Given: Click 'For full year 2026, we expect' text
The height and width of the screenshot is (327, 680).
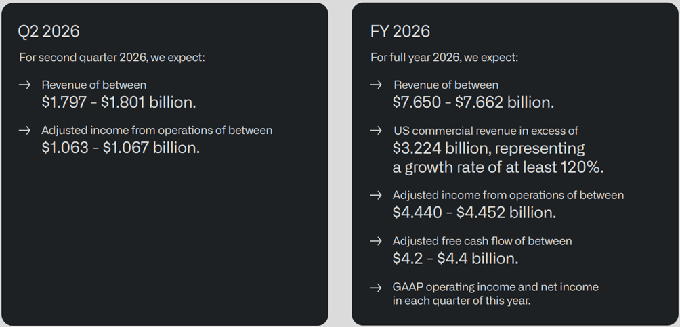Looking at the screenshot, I should (444, 58).
